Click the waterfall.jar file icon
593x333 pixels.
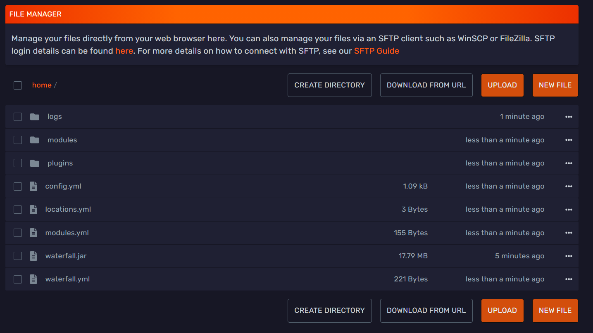[34, 256]
